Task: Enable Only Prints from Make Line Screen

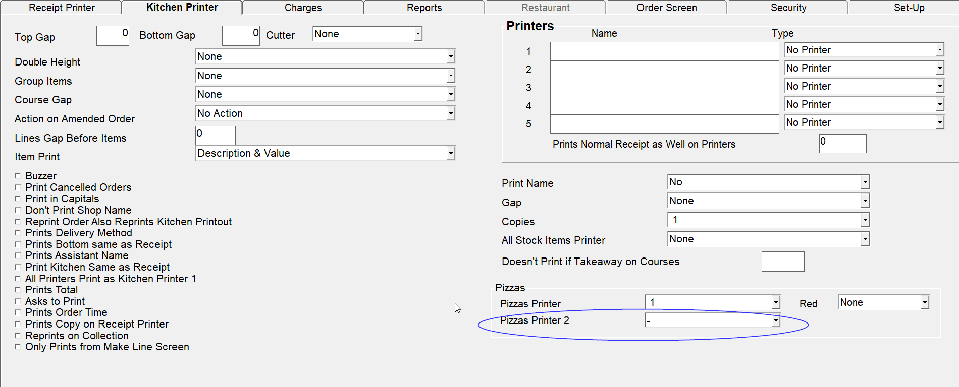Action: coord(18,347)
